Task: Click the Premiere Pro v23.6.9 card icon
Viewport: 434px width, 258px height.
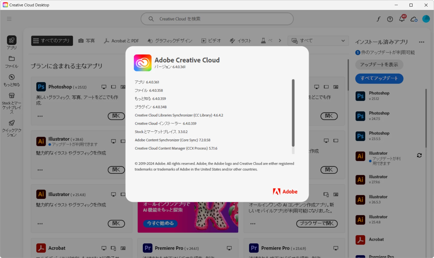Action: [254, 248]
